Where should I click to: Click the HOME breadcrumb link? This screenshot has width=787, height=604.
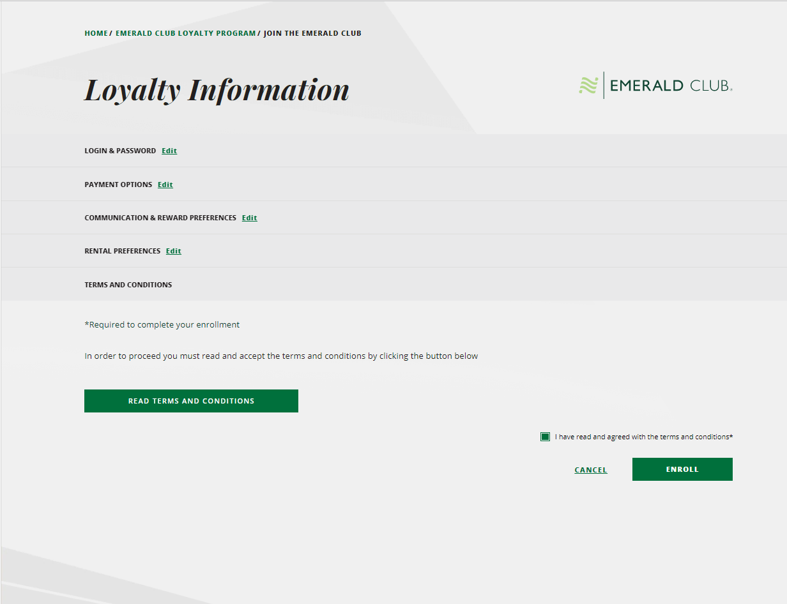pos(96,33)
